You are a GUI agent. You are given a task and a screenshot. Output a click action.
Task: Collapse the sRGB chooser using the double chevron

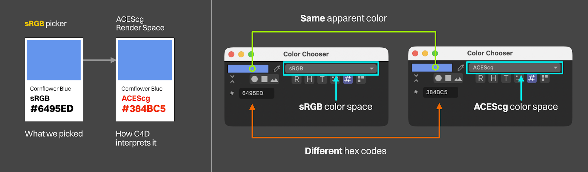coord(232,79)
